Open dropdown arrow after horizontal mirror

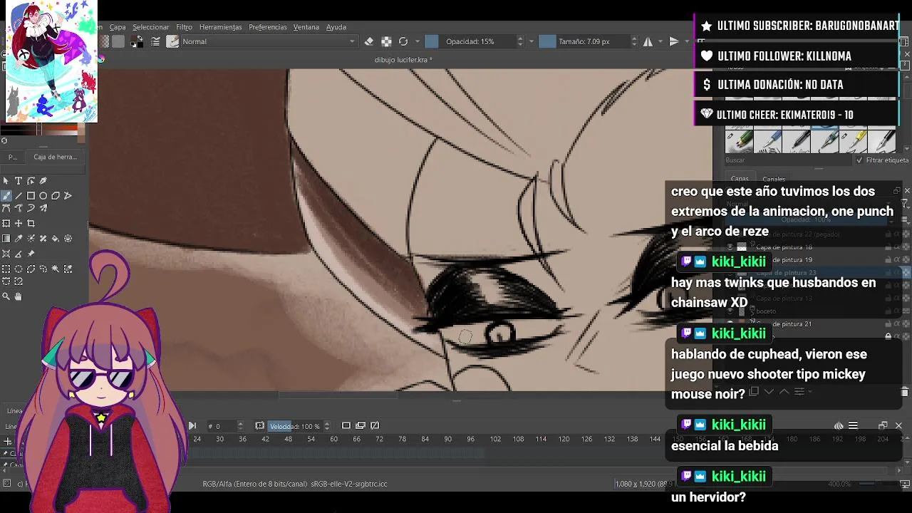pos(660,41)
